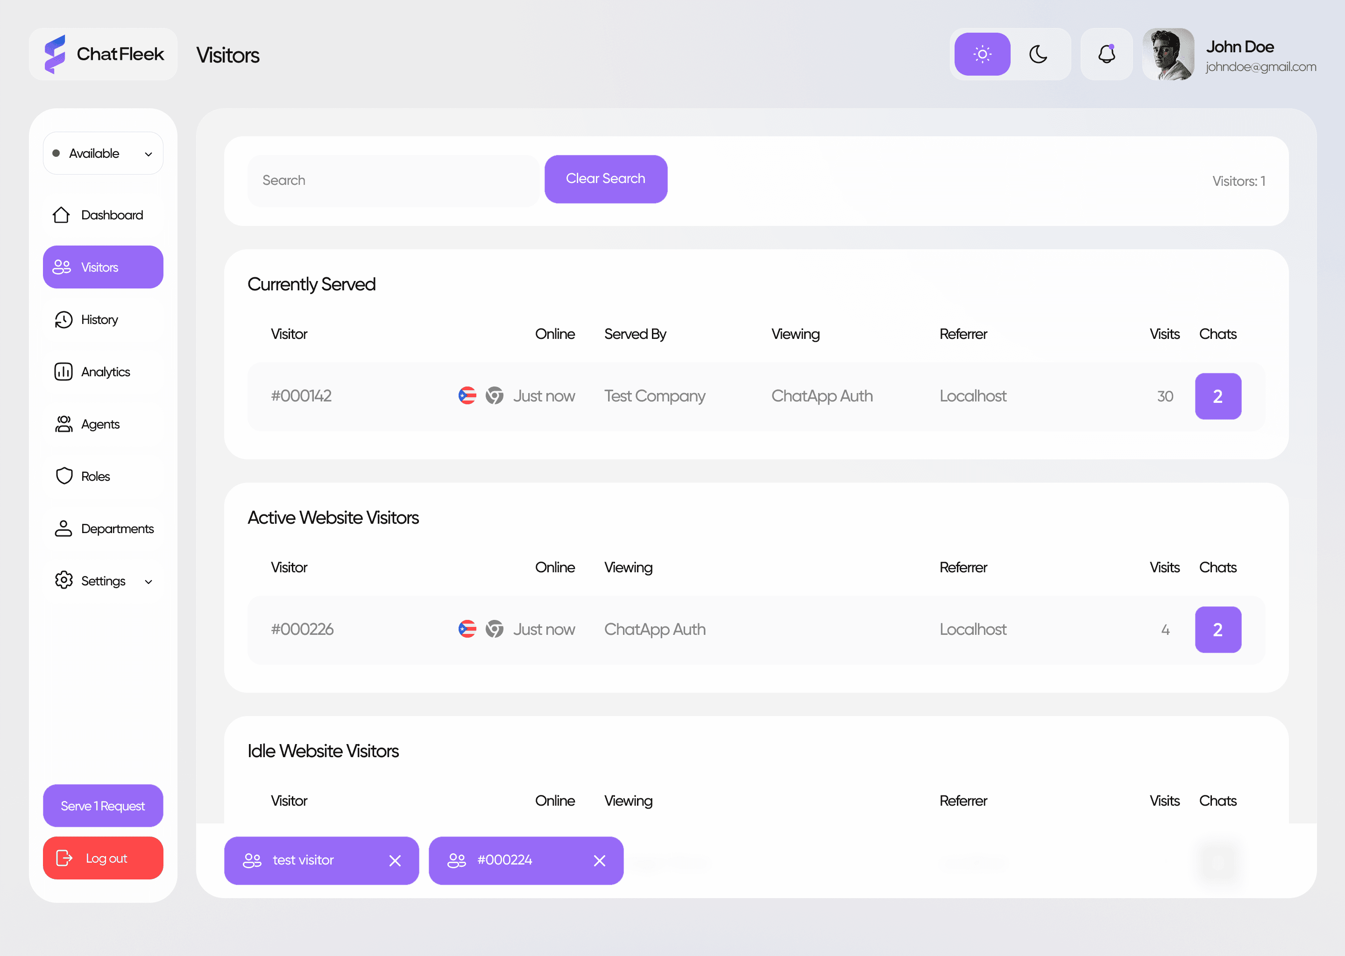The image size is (1345, 956).
Task: Click the Settings gear icon
Action: pyautogui.click(x=64, y=580)
